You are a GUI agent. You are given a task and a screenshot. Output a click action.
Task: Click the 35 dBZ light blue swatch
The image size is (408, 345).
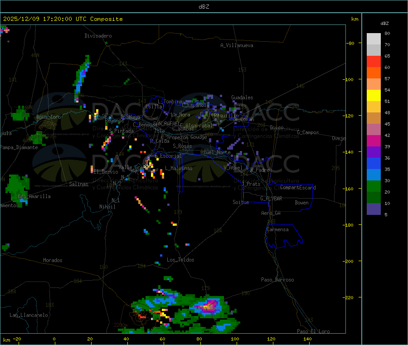tap(374, 175)
